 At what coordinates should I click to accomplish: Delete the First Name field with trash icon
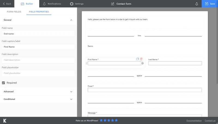pyautogui.click(x=141, y=59)
